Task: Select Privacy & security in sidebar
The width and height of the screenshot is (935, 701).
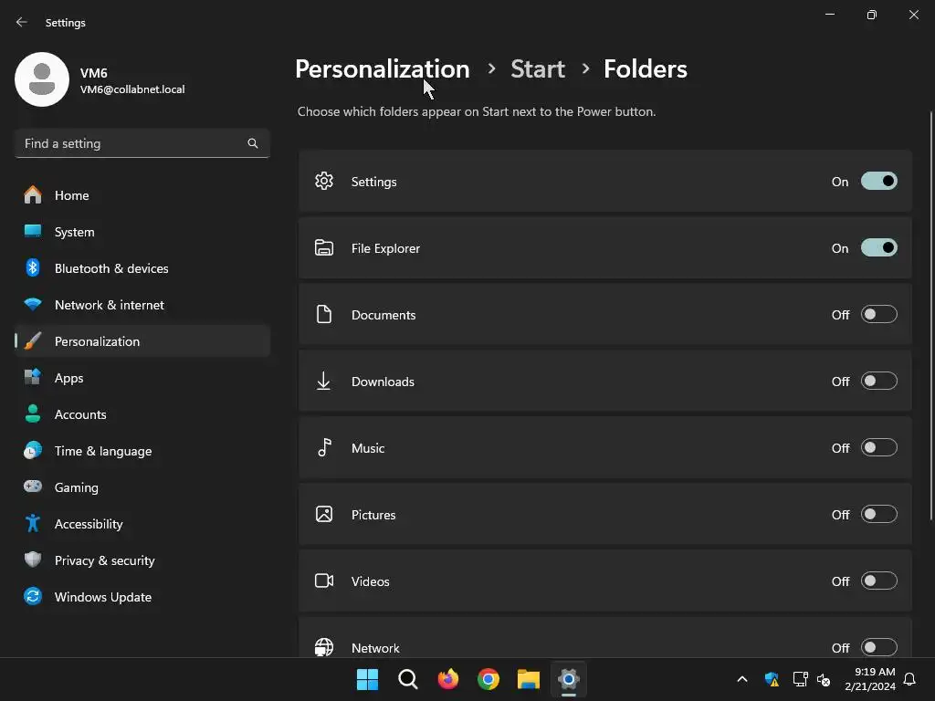Action: (104, 560)
